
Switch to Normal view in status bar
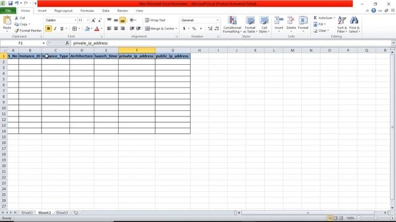pyautogui.click(x=330, y=218)
